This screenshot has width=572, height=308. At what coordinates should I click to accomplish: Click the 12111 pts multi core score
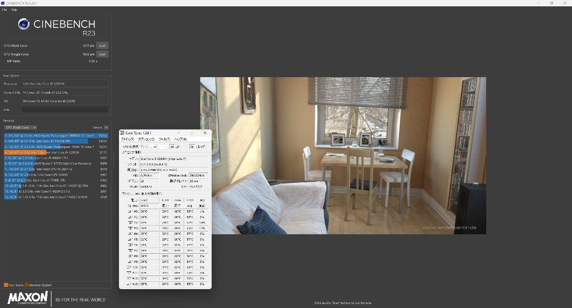pyautogui.click(x=88, y=46)
